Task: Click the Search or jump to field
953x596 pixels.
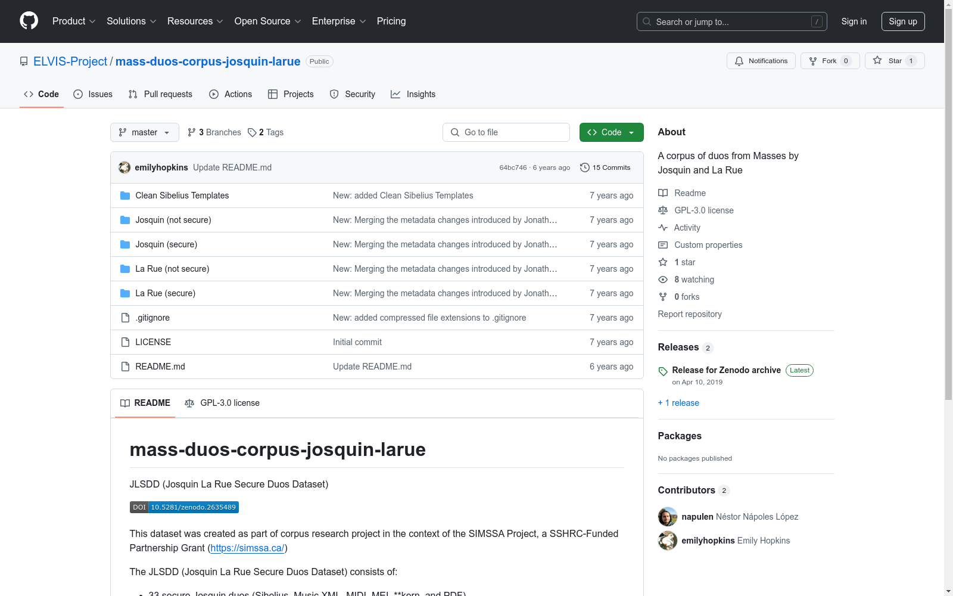Action: 732,21
